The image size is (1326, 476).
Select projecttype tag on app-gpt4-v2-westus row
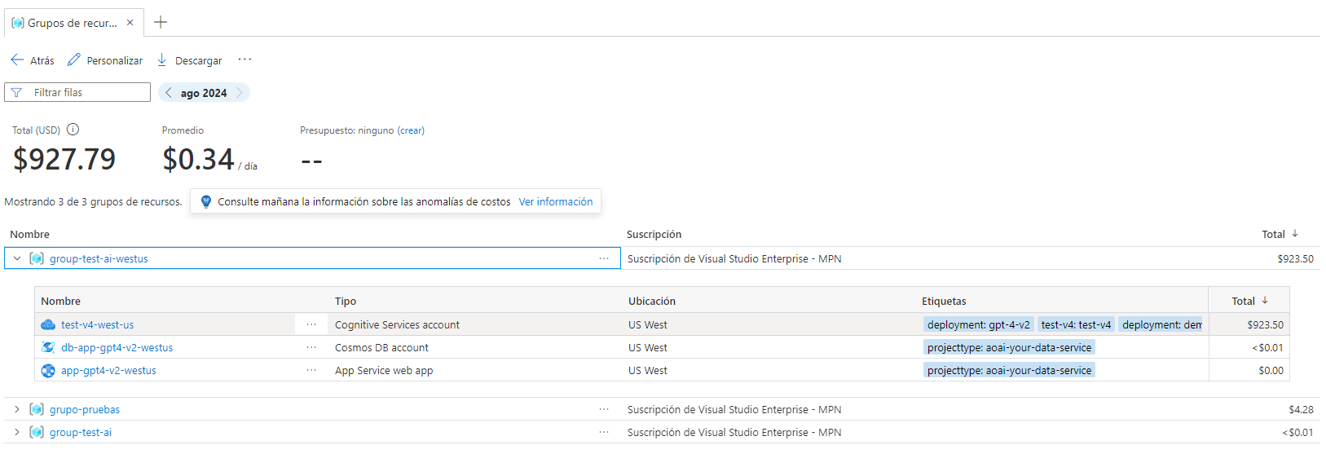click(x=1009, y=370)
